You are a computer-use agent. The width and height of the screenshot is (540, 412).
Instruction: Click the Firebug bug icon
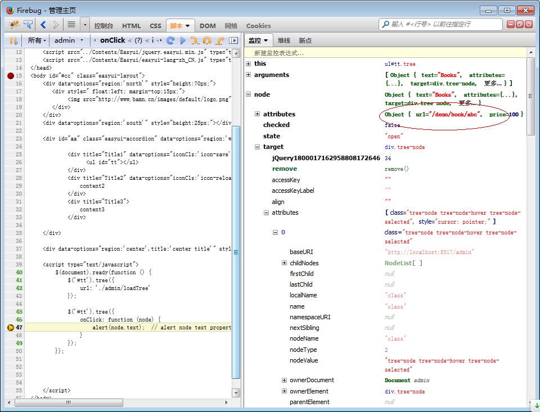pos(15,25)
